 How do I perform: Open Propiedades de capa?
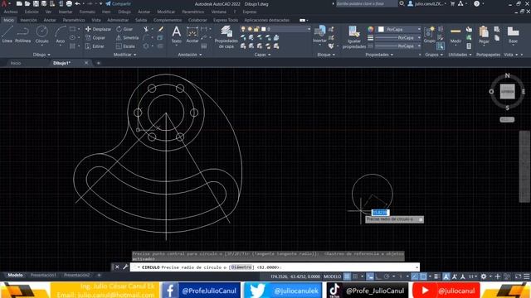click(226, 37)
